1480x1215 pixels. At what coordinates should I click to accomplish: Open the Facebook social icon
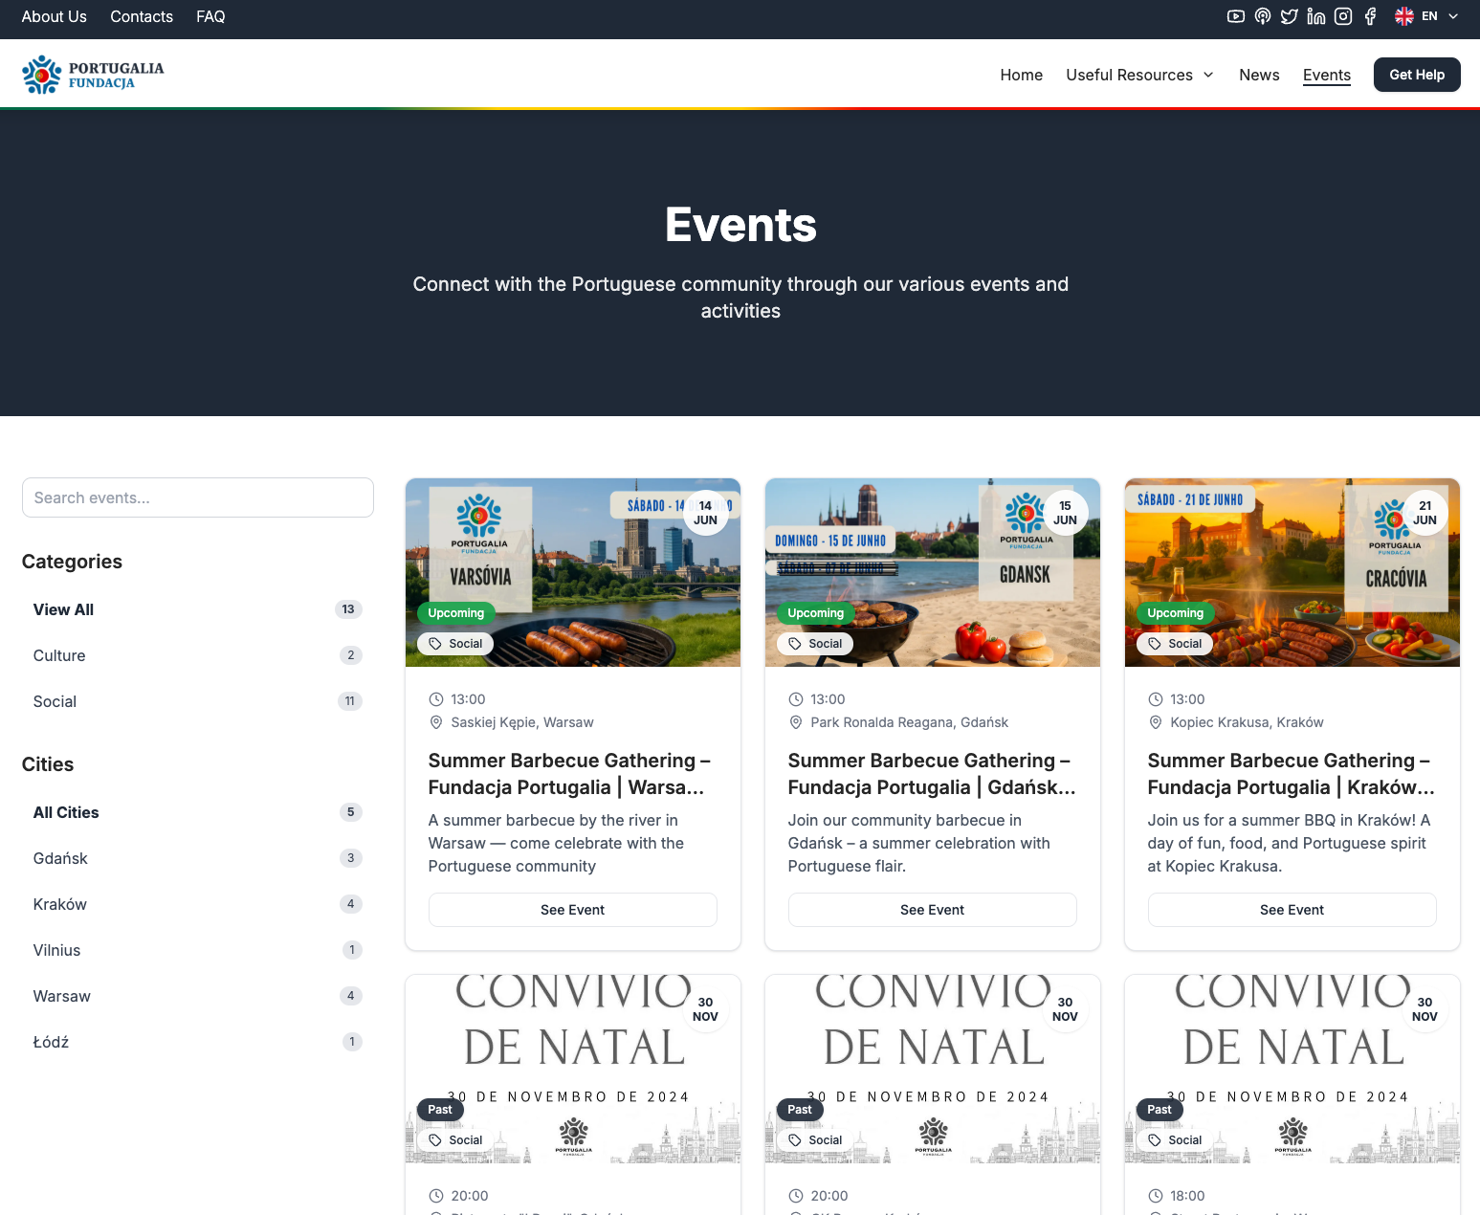[1370, 16]
